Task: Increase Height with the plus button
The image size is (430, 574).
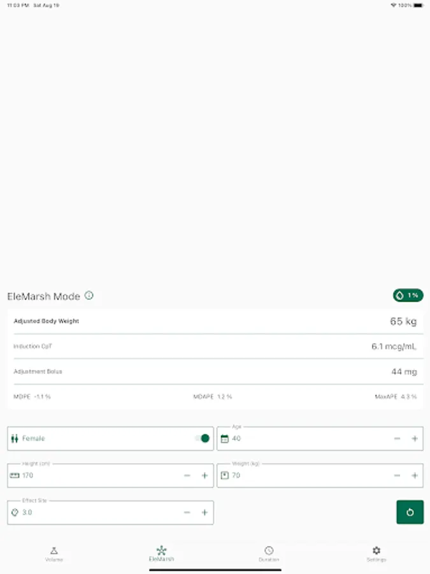Action: 204,475
